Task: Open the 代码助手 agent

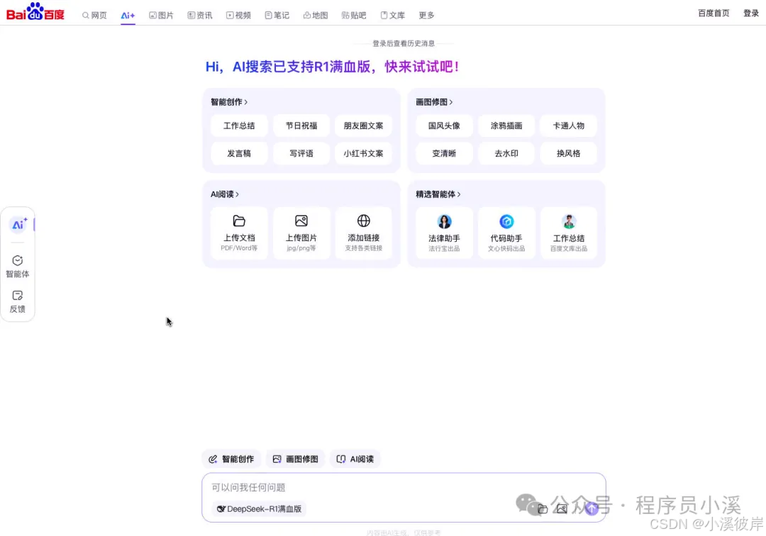Action: coord(506,233)
